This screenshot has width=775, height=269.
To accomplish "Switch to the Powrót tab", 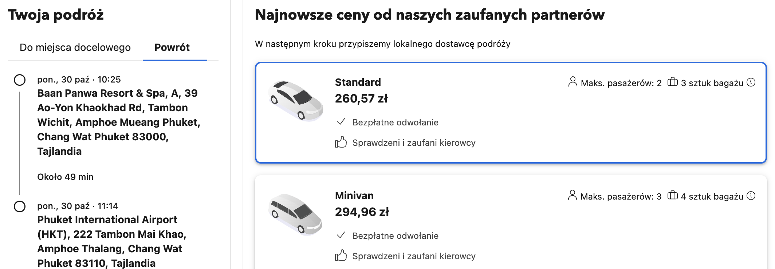I will [x=172, y=47].
